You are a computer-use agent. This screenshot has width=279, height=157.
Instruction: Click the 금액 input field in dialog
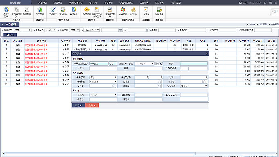click(194, 77)
